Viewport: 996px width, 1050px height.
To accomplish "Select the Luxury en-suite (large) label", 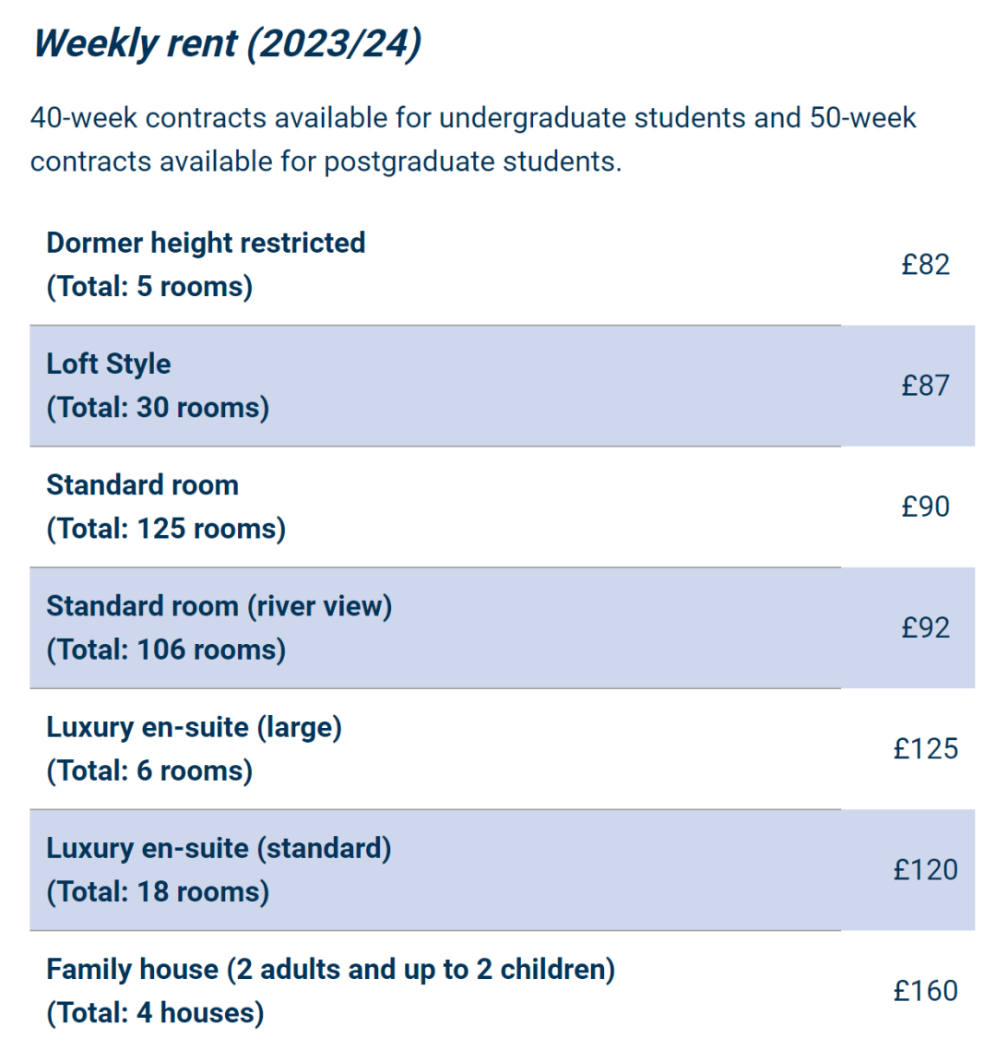I will 194,727.
